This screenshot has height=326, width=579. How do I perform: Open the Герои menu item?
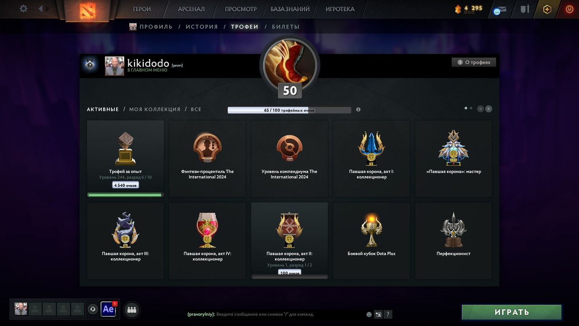pos(142,9)
